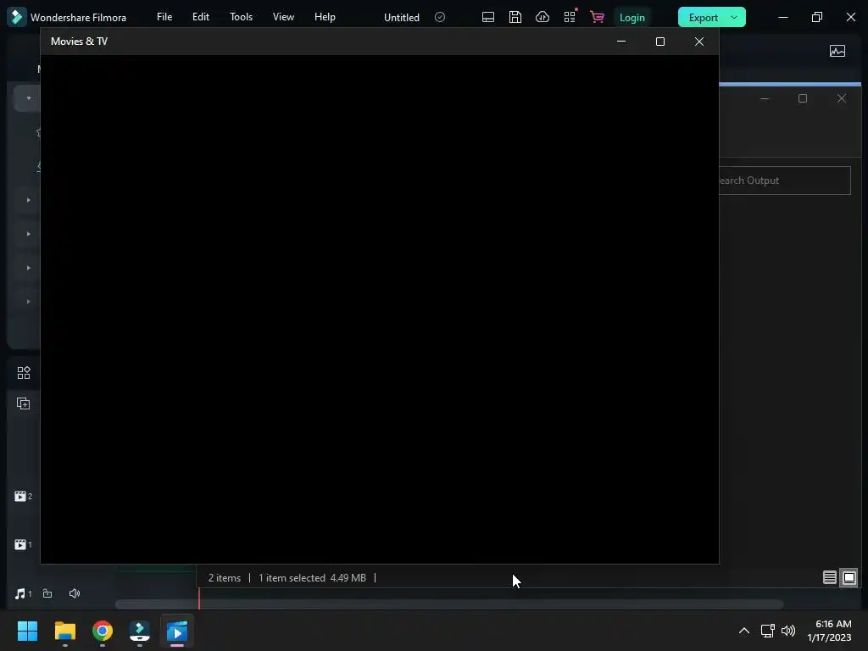This screenshot has width=868, height=651.
Task: Mute audio track 1 speaker icon
Action: tap(75, 593)
